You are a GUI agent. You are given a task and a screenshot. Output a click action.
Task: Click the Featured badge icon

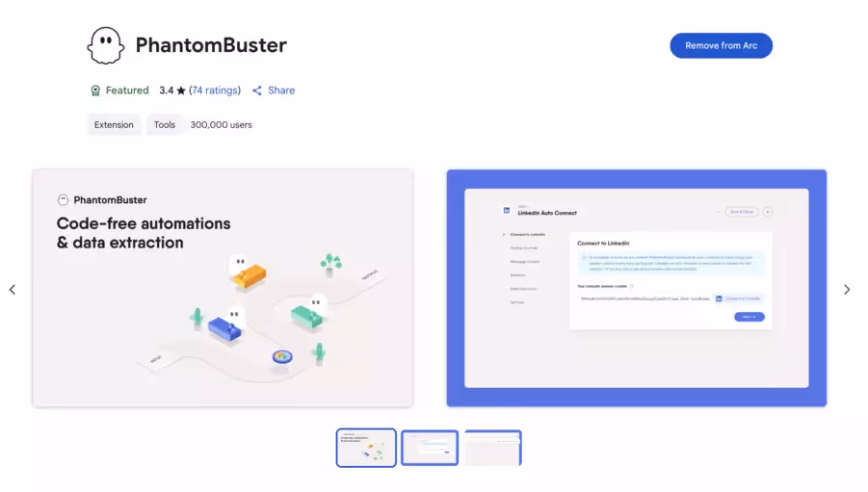pyautogui.click(x=95, y=91)
